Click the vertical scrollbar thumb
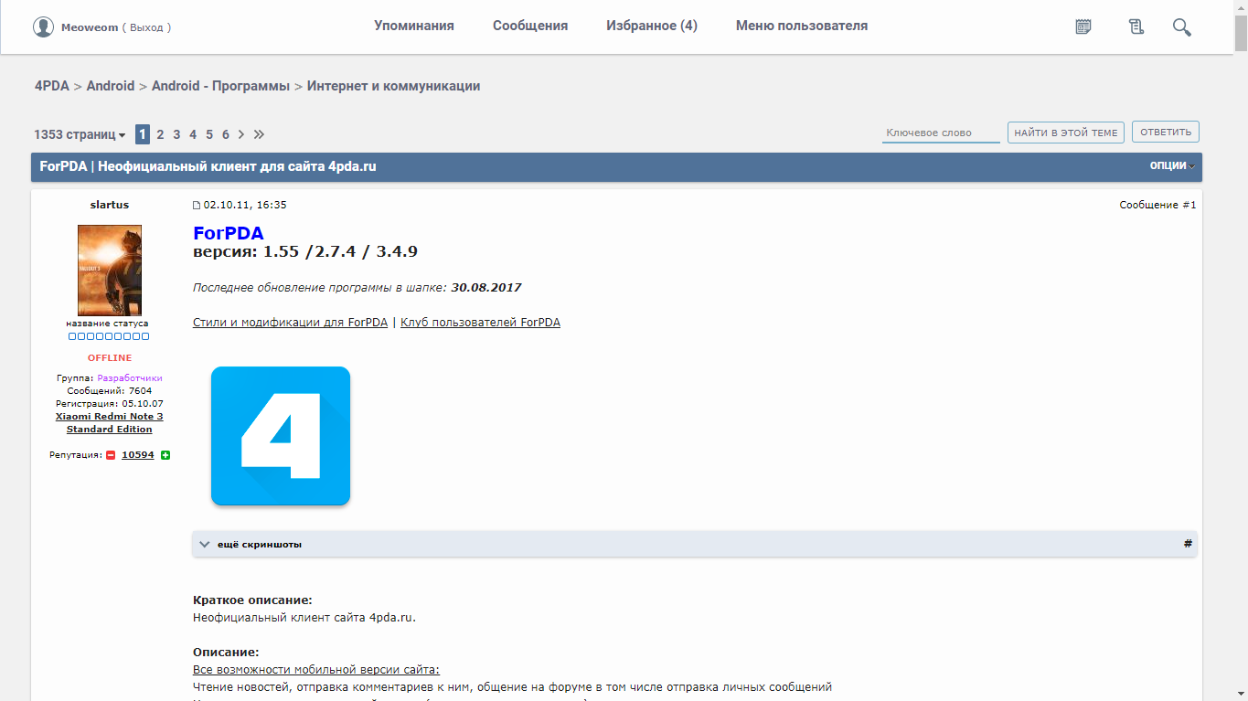Screen dimensions: 1248x701 [x=1241, y=35]
